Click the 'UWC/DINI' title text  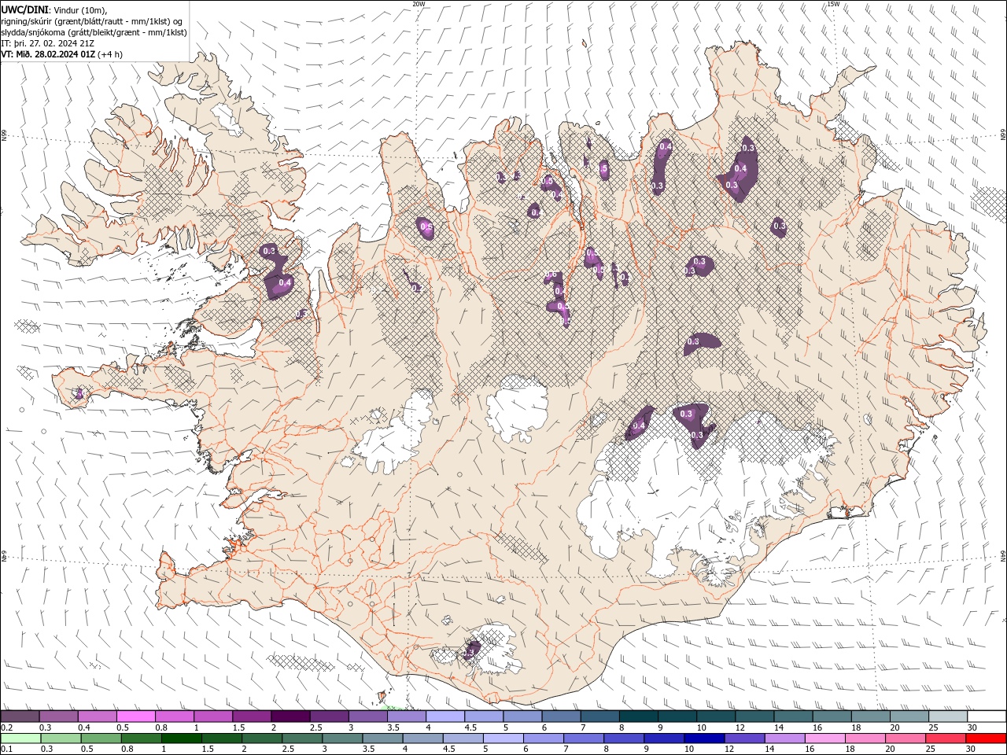click(x=24, y=9)
